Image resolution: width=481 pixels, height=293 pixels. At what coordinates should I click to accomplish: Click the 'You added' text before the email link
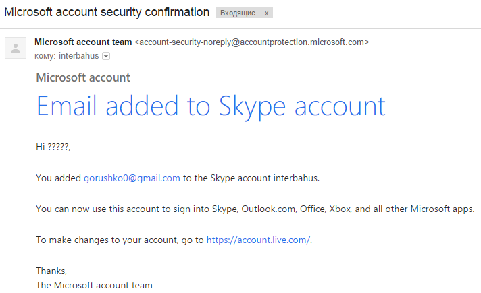58,178
